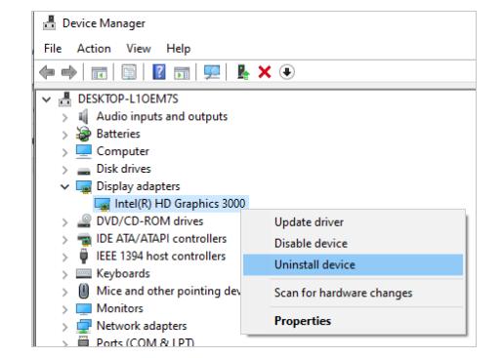This screenshot has width=503, height=358.
Task: Click the Disk drives icon
Action: (x=84, y=171)
